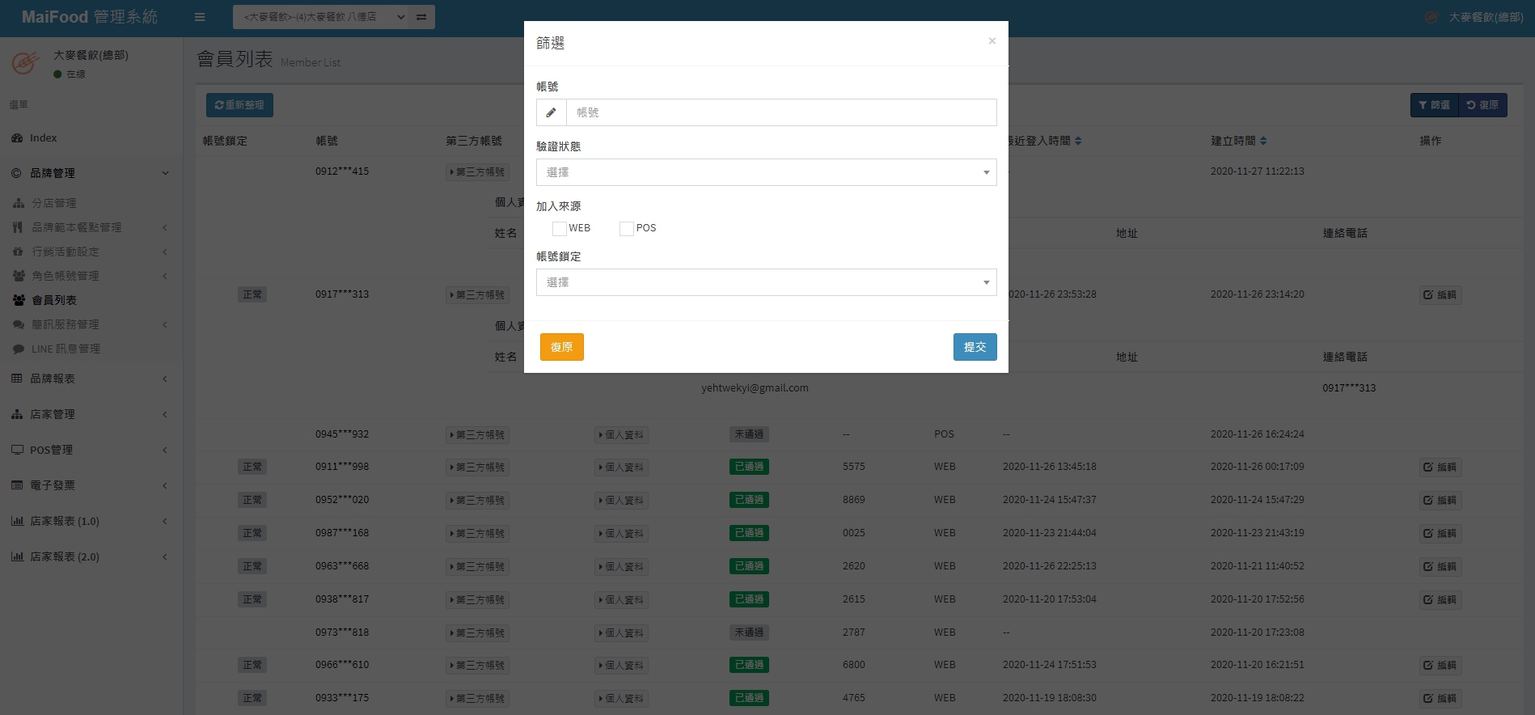1535x715 pixels.
Task: Expand the 品牌報表 sidebar menu
Action: [x=89, y=379]
